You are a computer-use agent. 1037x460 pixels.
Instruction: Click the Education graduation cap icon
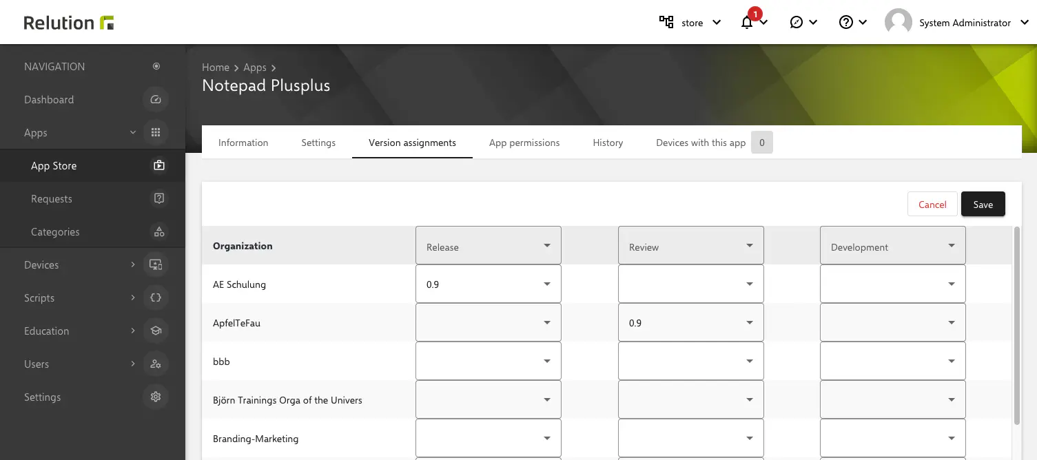pos(156,331)
